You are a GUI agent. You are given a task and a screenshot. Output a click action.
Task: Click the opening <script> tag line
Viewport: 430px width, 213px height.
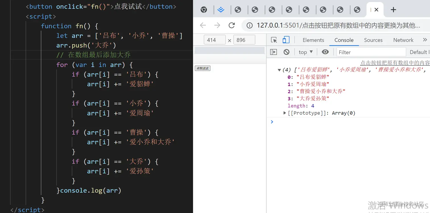(x=41, y=16)
